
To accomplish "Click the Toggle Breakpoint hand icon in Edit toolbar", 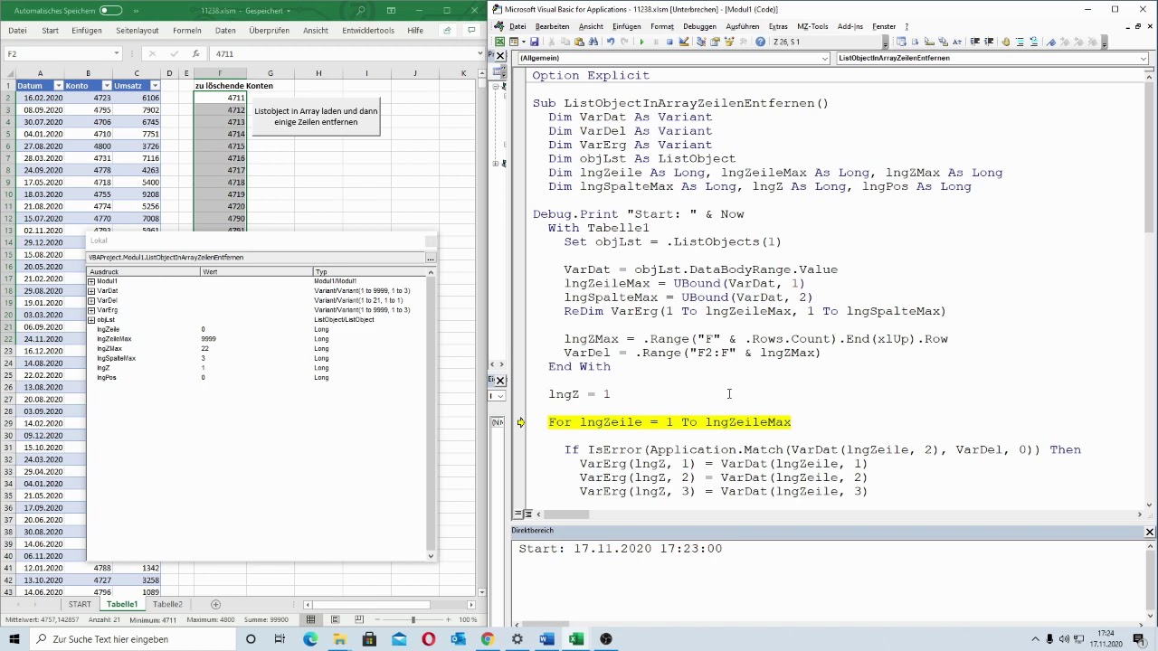I will pyautogui.click(x=1005, y=42).
